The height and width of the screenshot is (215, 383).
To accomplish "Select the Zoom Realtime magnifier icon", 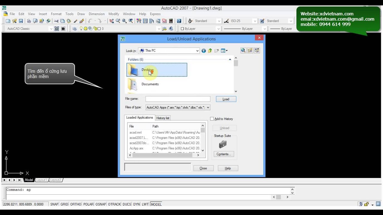I will coord(118,21).
